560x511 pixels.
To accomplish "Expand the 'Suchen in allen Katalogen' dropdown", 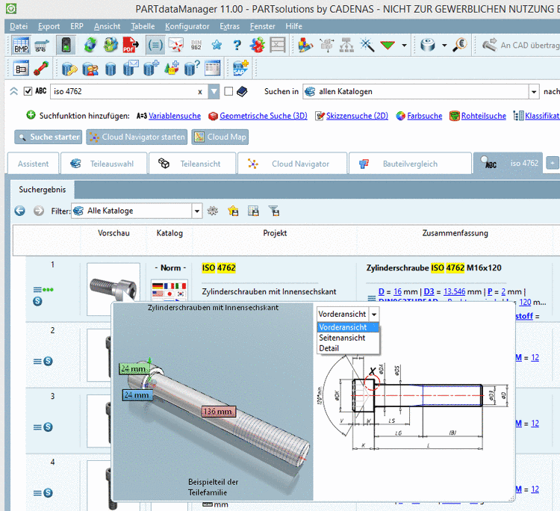I will [534, 92].
